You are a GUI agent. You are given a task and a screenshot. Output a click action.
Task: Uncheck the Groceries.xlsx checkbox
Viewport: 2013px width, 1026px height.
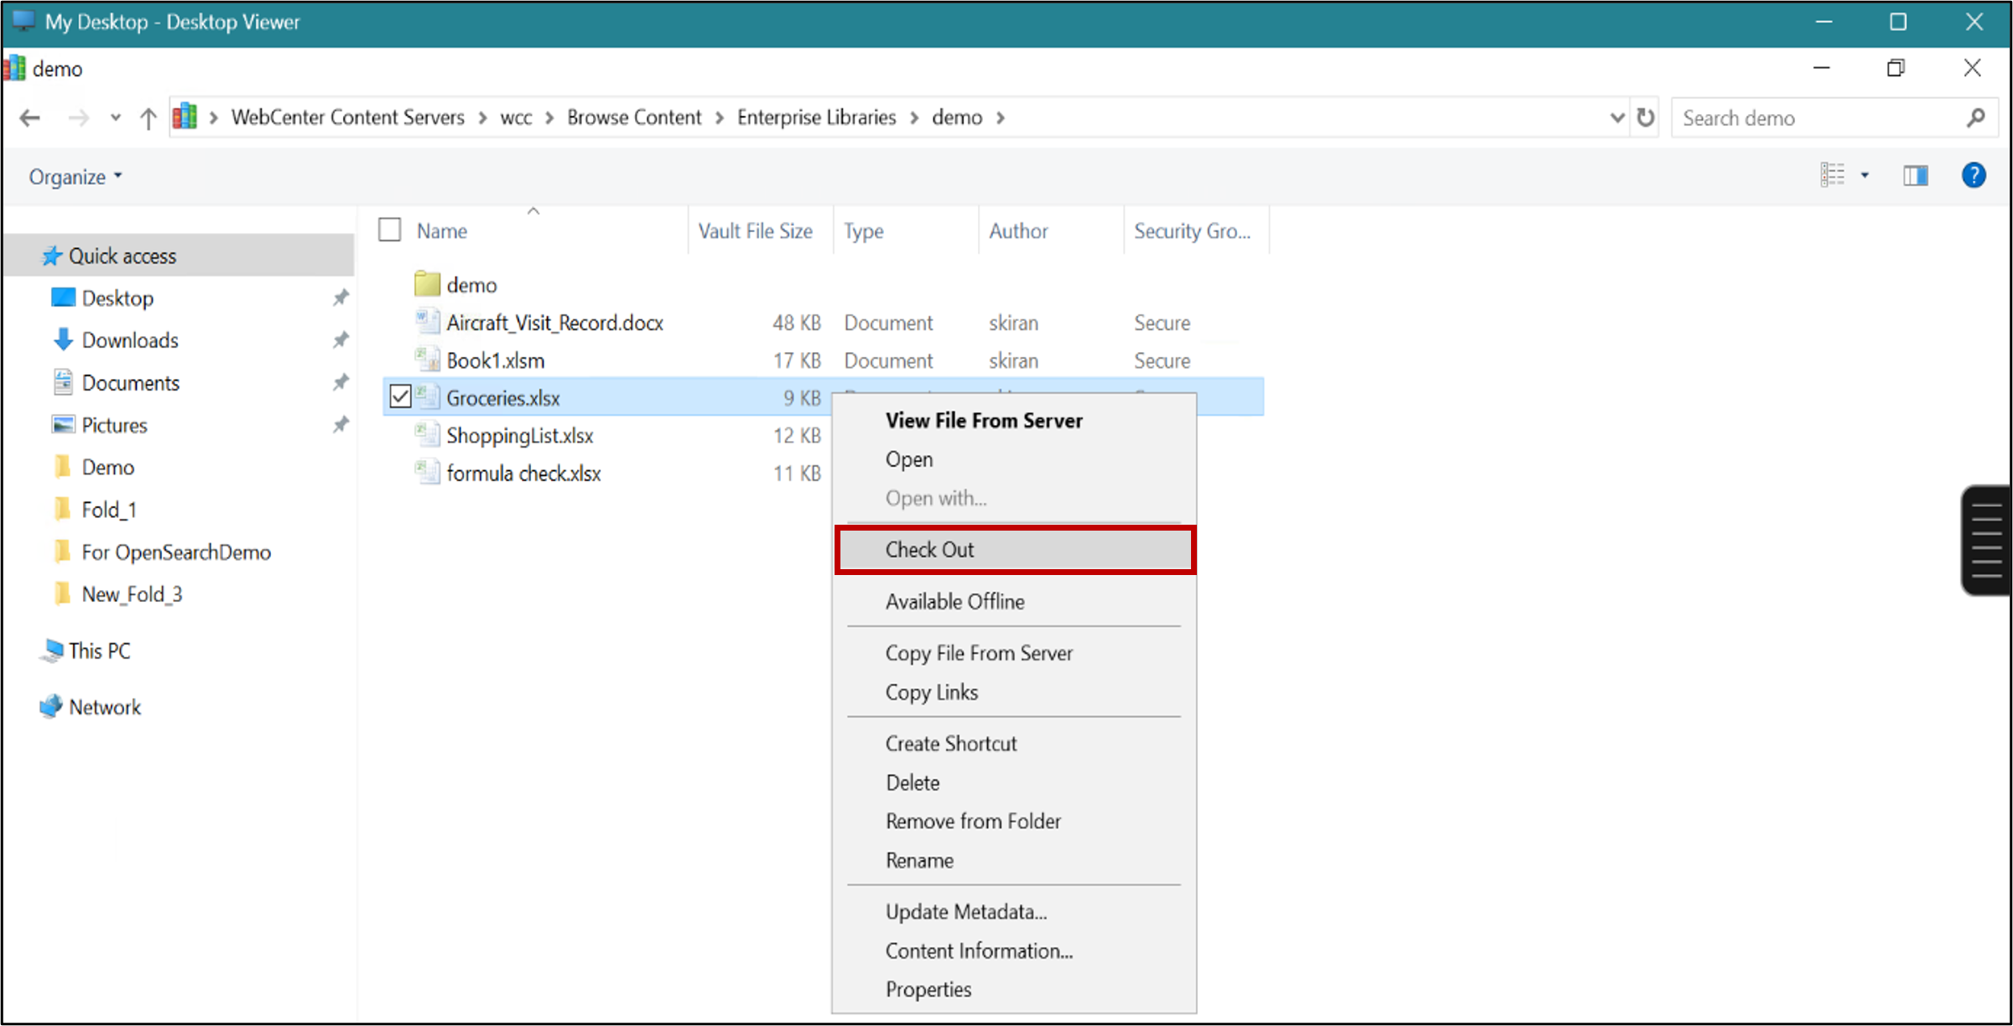[401, 396]
